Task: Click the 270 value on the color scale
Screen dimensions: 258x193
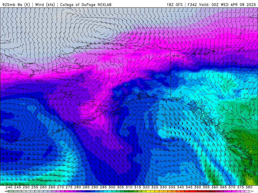Action: coord(60,187)
